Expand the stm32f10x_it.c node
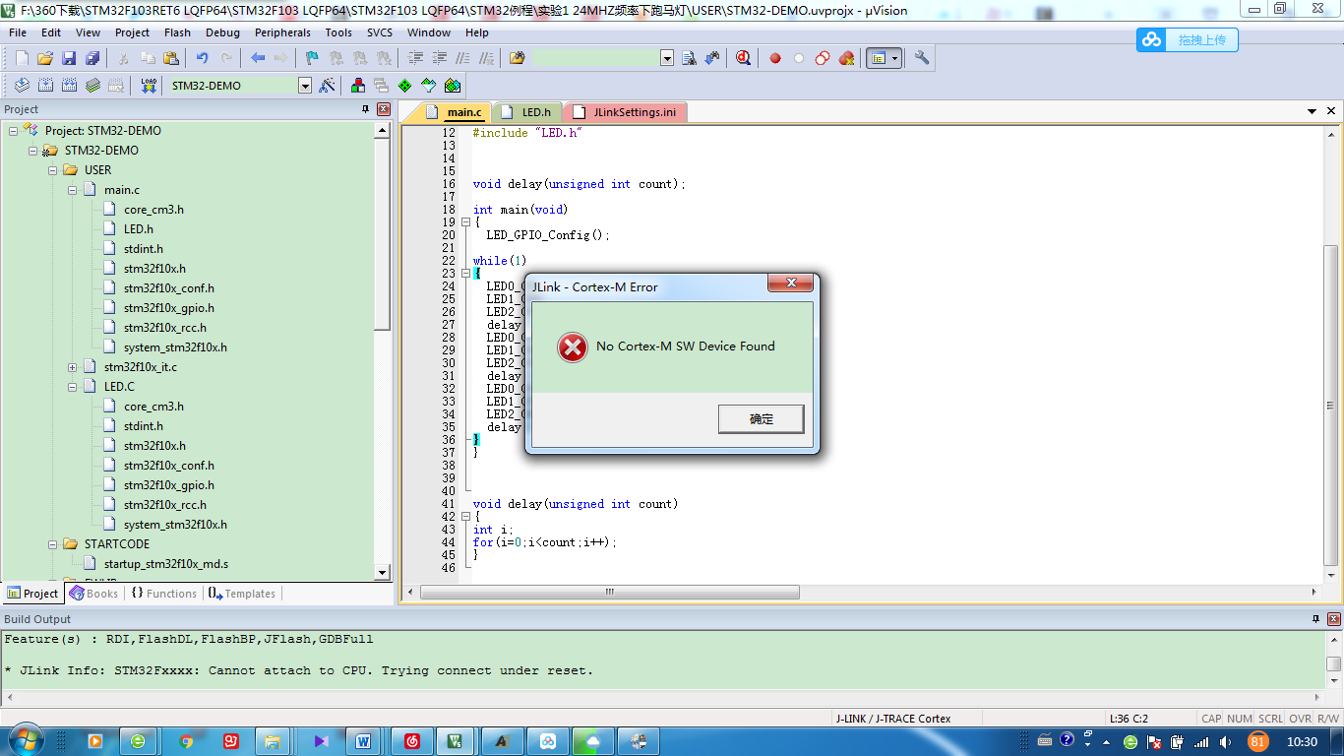The width and height of the screenshot is (1344, 756). tap(72, 367)
